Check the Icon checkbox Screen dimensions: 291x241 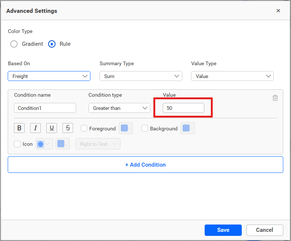pyautogui.click(x=17, y=144)
